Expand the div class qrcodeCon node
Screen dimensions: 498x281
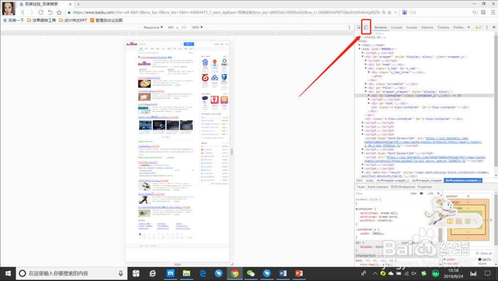[x=366, y=84]
